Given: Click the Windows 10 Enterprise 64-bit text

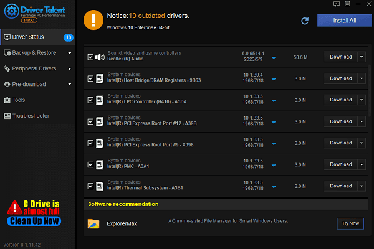Looking at the screenshot, I should [x=138, y=27].
